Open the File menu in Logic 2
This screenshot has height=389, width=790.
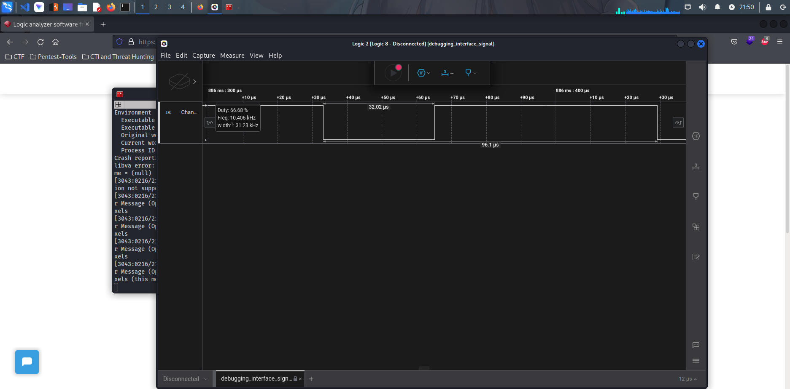[x=166, y=56]
